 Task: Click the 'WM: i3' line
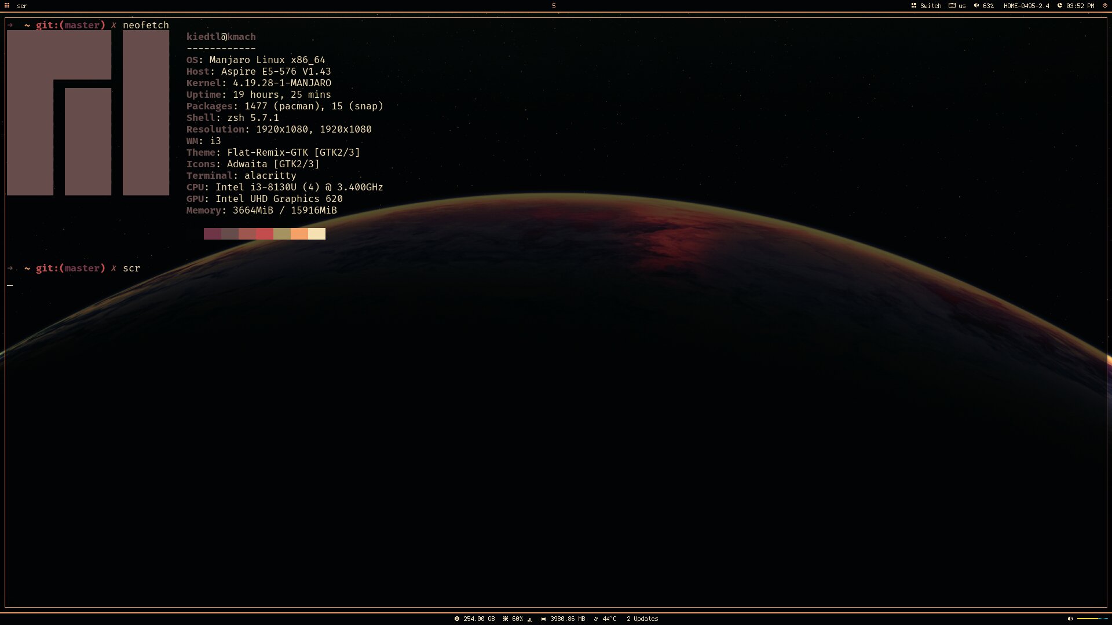(x=204, y=141)
